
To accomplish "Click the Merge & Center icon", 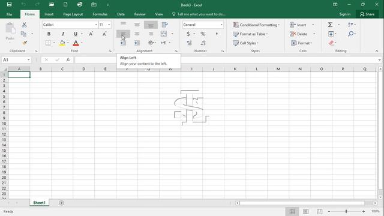I will tap(164, 34).
